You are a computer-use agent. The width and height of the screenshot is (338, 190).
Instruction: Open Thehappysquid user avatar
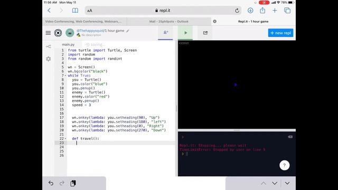tap(70, 33)
